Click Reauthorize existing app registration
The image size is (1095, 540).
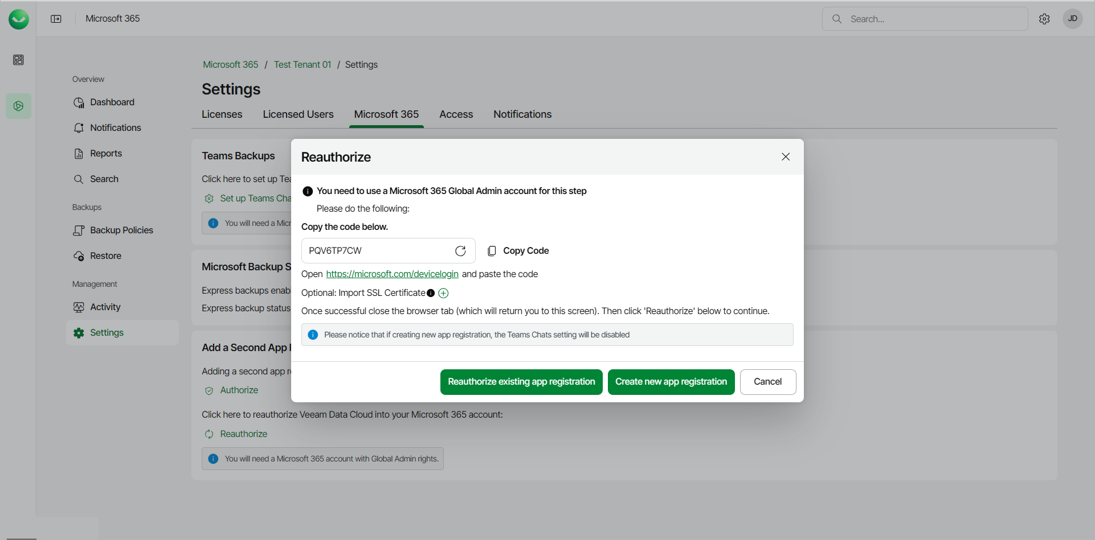(x=521, y=382)
